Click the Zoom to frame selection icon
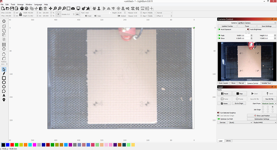Screen dimensions: 277x150 click(x=69, y=8)
